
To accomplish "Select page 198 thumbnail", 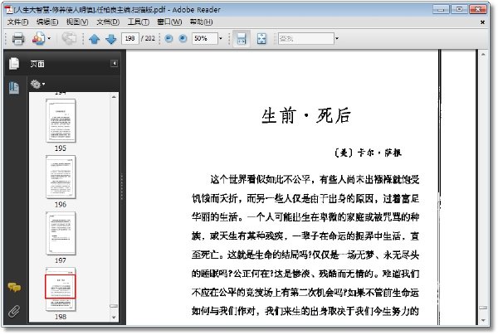I will [x=61, y=289].
